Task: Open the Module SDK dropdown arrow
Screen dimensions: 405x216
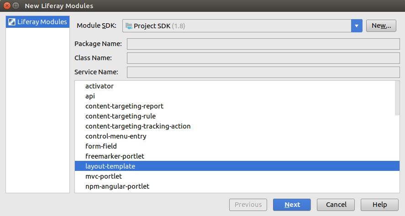Action: pyautogui.click(x=357, y=26)
